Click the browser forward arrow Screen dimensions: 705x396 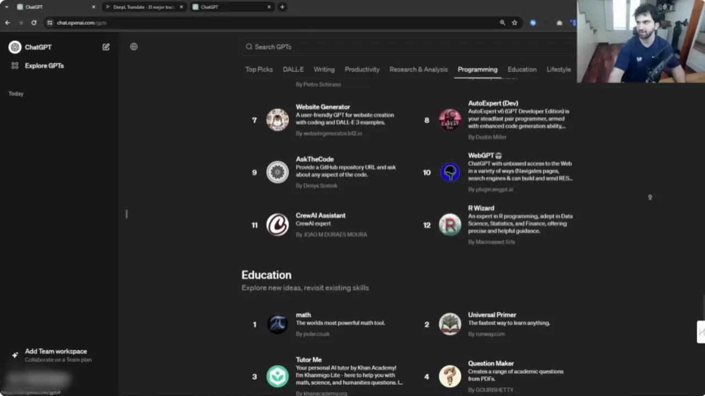coord(20,23)
